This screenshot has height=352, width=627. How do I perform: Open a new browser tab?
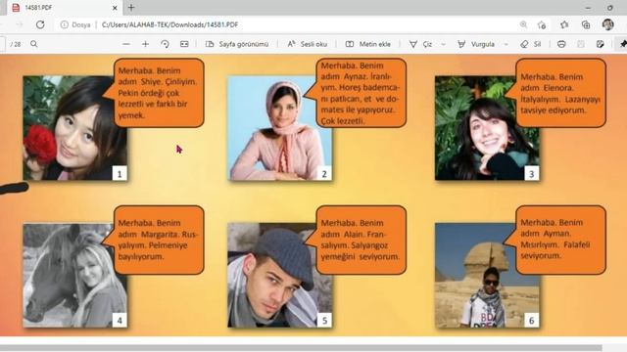pos(131,7)
